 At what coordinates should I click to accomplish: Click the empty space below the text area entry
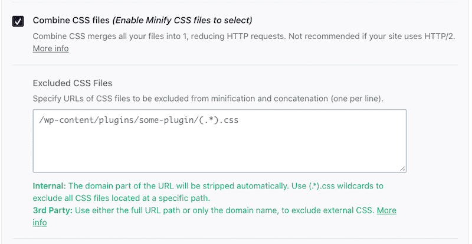219,151
